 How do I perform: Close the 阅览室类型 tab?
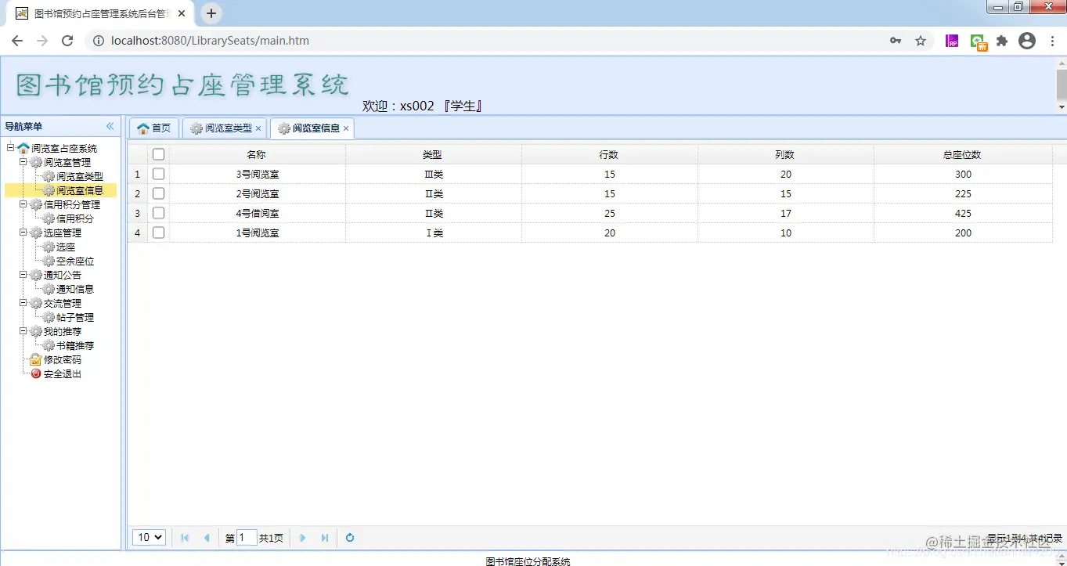click(x=258, y=128)
